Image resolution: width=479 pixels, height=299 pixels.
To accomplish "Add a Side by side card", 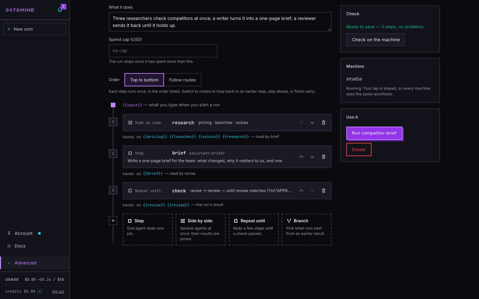I will coord(201,230).
